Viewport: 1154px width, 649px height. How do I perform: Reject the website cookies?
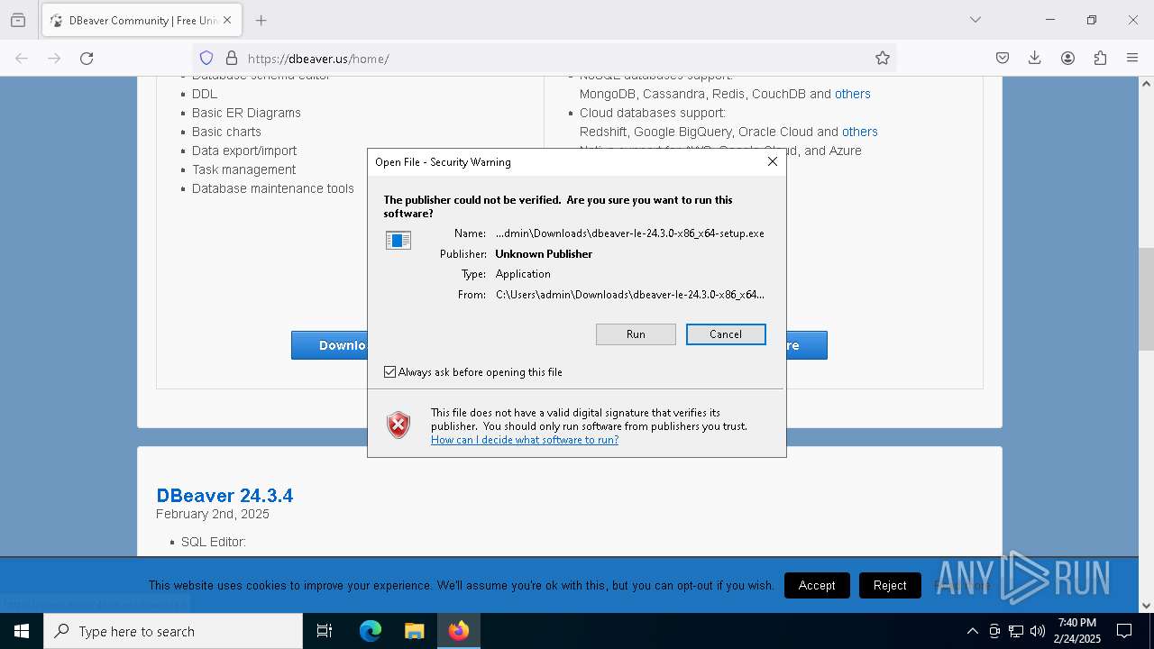890,585
